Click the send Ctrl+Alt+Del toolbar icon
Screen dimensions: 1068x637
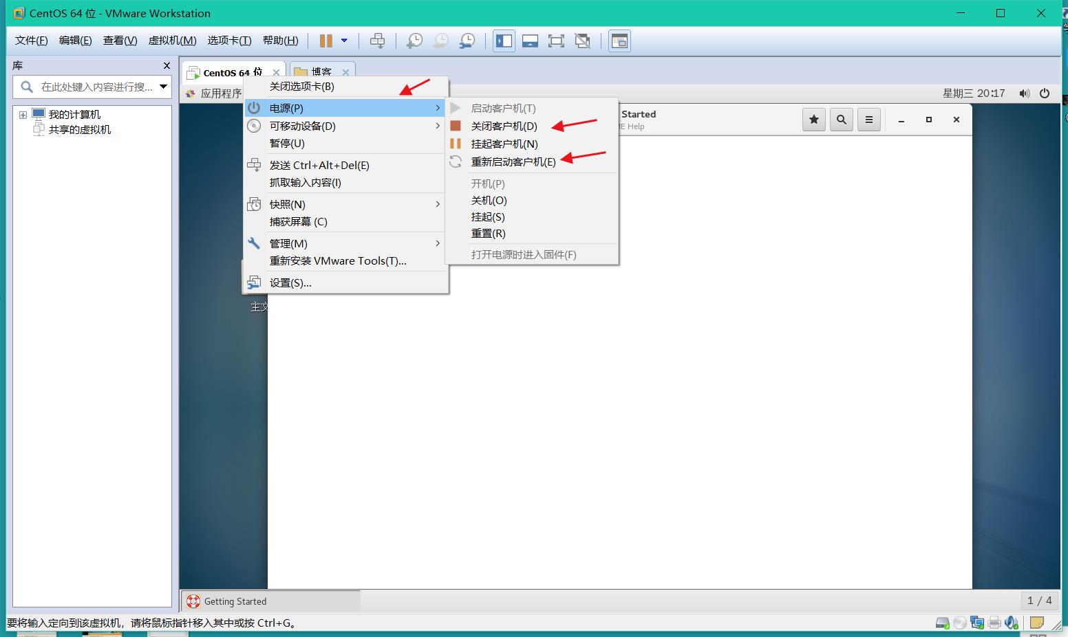point(377,41)
